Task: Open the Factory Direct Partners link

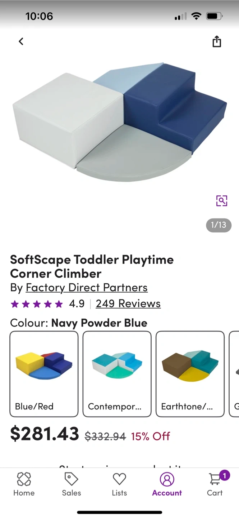Action: [87, 288]
